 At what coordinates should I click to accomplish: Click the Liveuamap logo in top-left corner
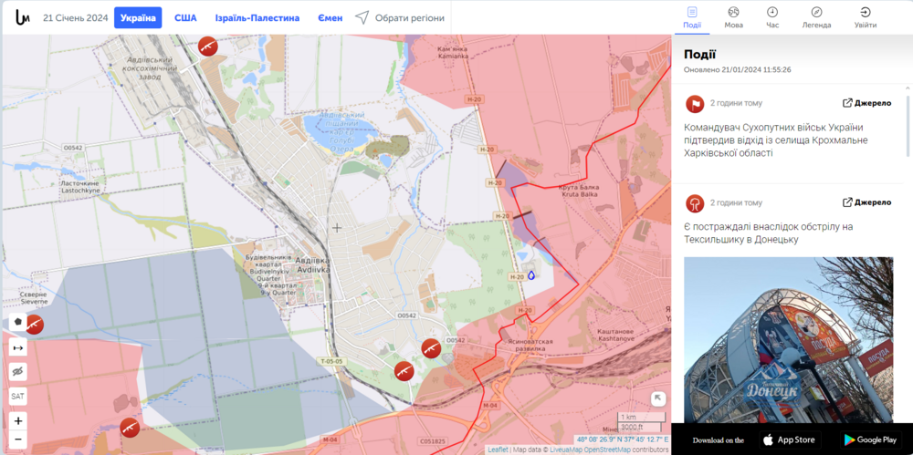click(23, 17)
